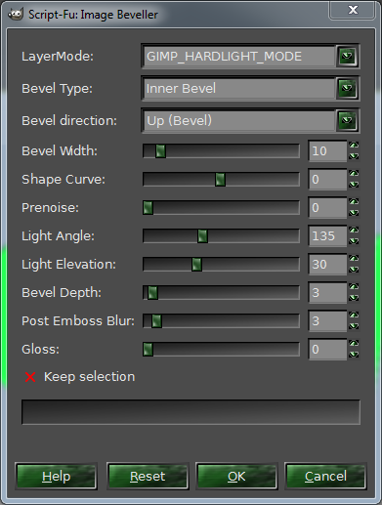
Task: Click the Bevel Depth slider handle
Action: click(x=152, y=293)
